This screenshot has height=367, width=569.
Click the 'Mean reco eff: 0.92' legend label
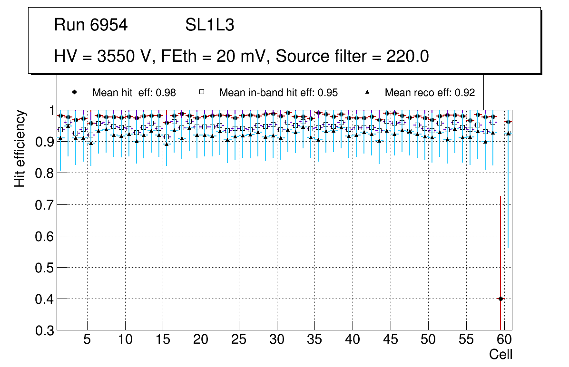(430, 93)
